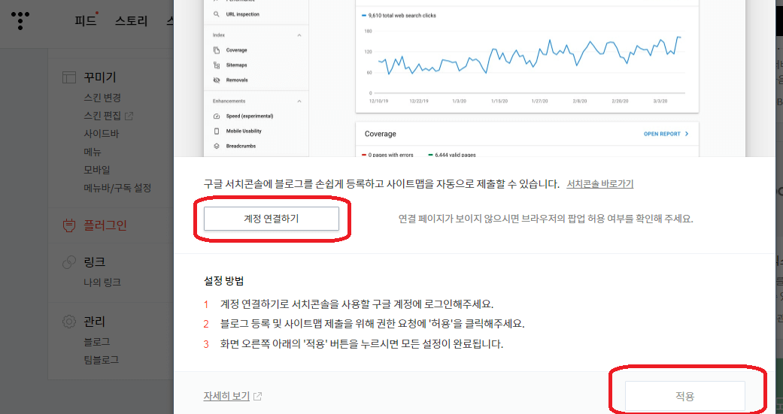Click URL inspection search icon in preview
783x414 pixels.
(x=216, y=14)
